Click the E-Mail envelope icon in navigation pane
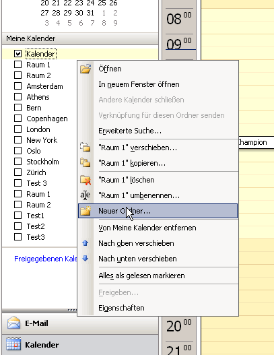Viewport: 274px width, 355px height. click(x=13, y=323)
